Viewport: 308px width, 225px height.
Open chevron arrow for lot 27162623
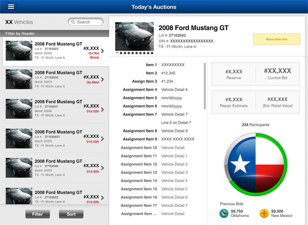coord(102,51)
